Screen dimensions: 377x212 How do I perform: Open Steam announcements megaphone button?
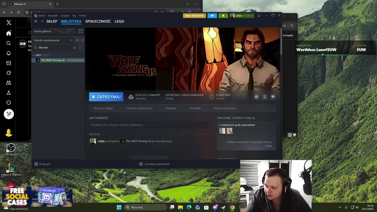(212, 16)
